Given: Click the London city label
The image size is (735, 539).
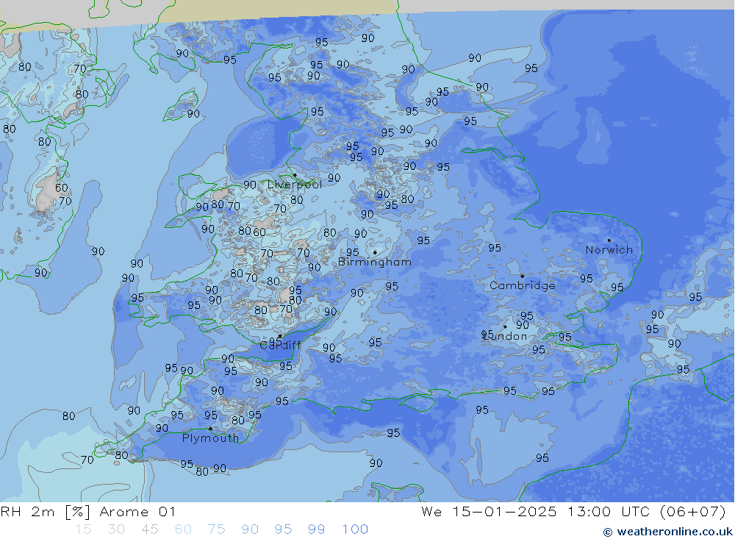Looking at the screenshot, I should coord(504,336).
